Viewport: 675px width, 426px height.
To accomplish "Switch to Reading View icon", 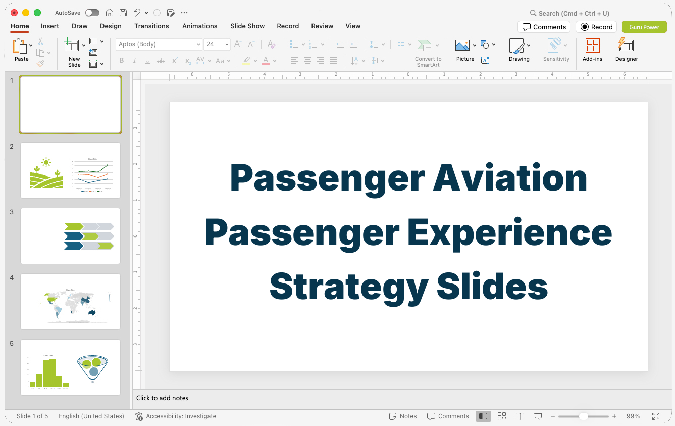I will [520, 416].
